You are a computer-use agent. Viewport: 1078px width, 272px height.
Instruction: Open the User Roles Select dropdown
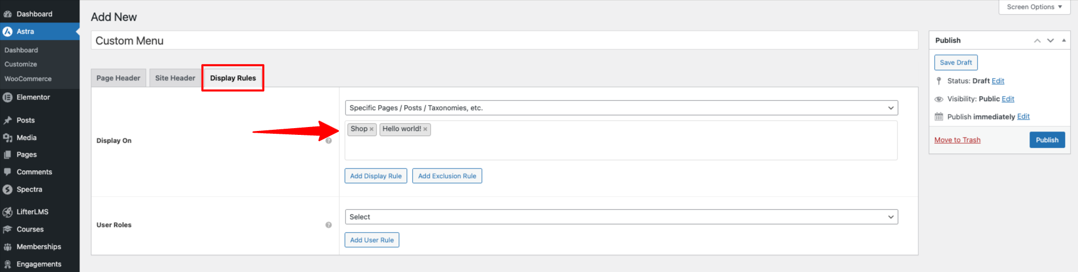click(621, 217)
